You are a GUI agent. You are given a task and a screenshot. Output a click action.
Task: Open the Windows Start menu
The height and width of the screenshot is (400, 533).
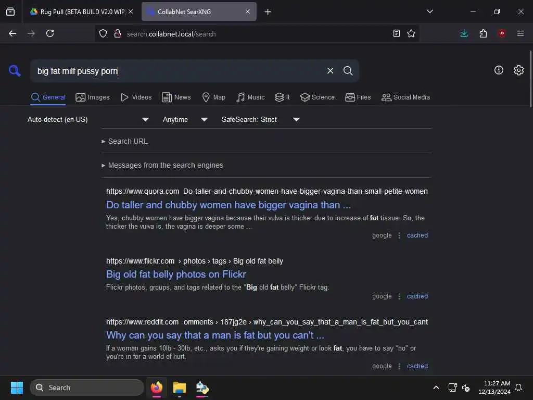[17, 387]
